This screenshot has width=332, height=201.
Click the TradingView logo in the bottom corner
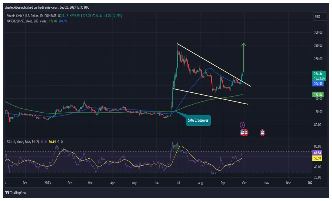[x=15, y=193]
